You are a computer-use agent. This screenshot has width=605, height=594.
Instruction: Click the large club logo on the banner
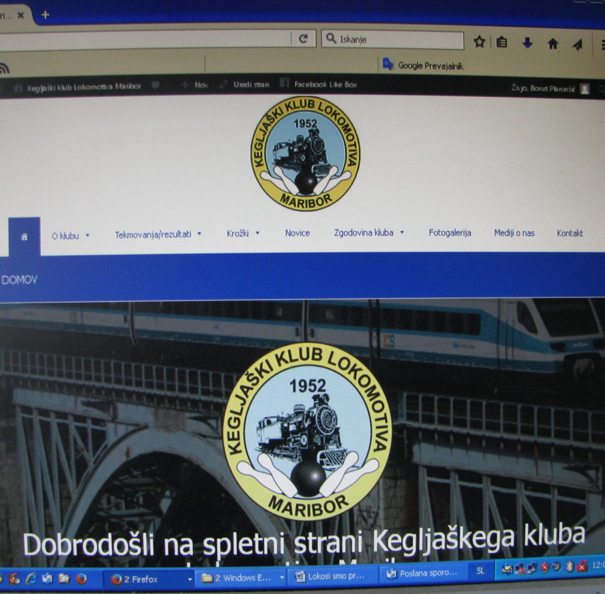point(308,432)
